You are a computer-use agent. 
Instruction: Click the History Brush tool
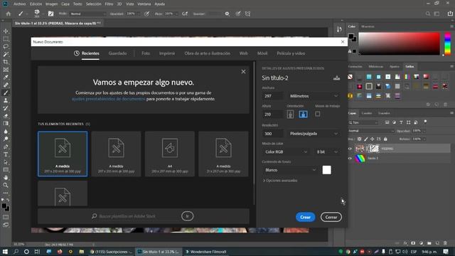pyautogui.click(x=6, y=108)
